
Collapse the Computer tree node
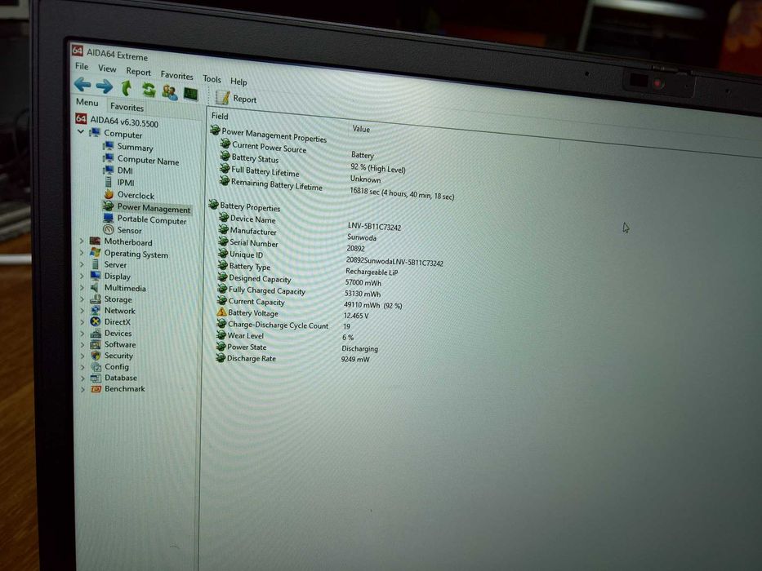click(x=81, y=131)
